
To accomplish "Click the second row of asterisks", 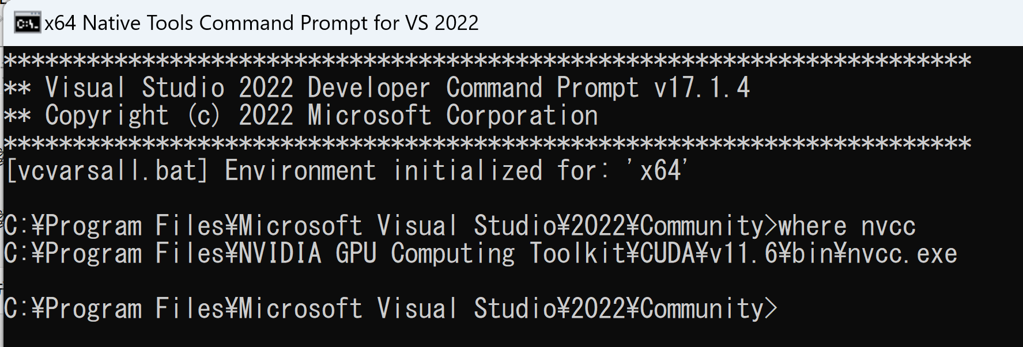I will pos(488,143).
